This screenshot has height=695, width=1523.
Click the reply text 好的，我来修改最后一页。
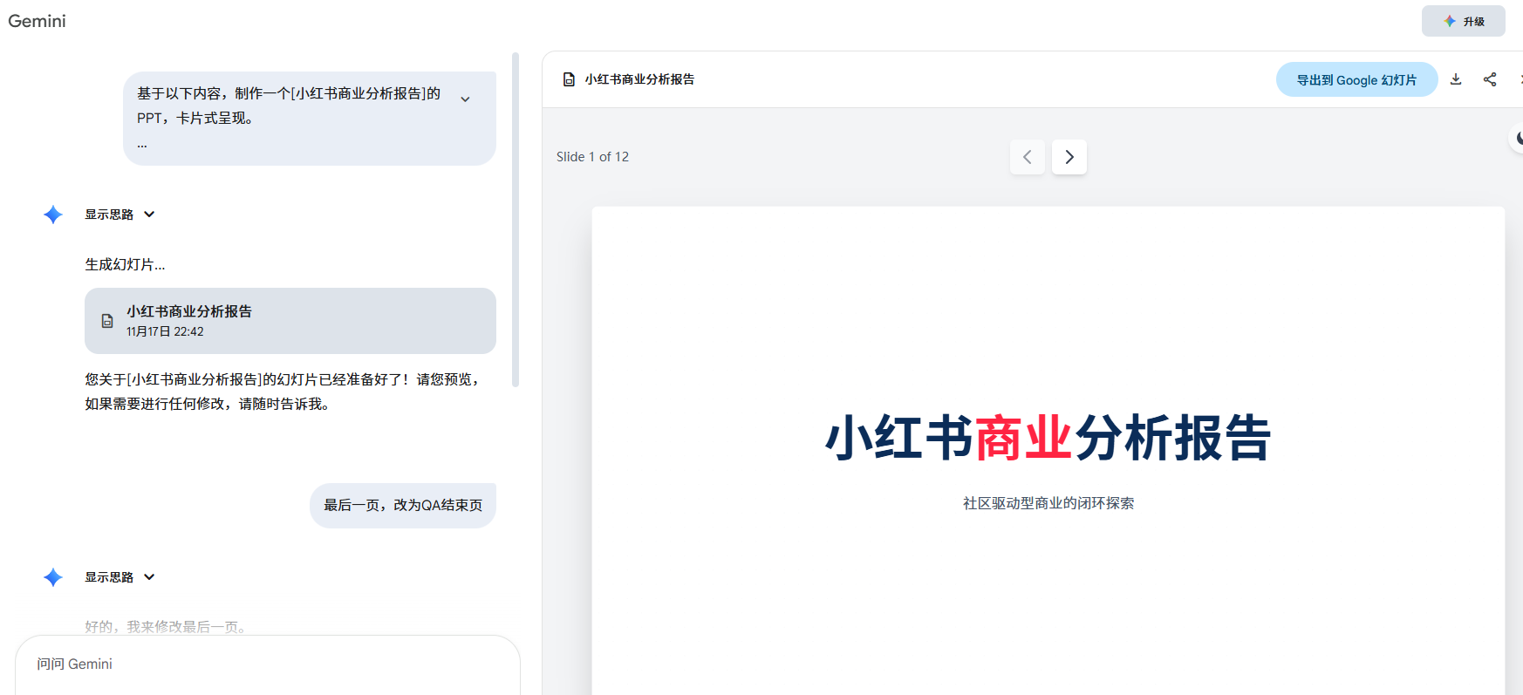[x=167, y=627]
